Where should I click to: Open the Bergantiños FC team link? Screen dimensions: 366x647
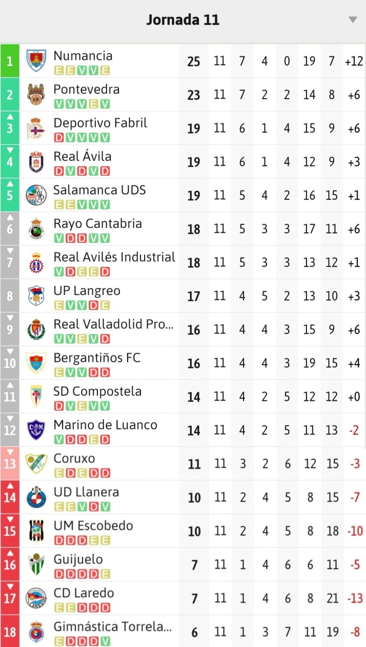point(97,358)
